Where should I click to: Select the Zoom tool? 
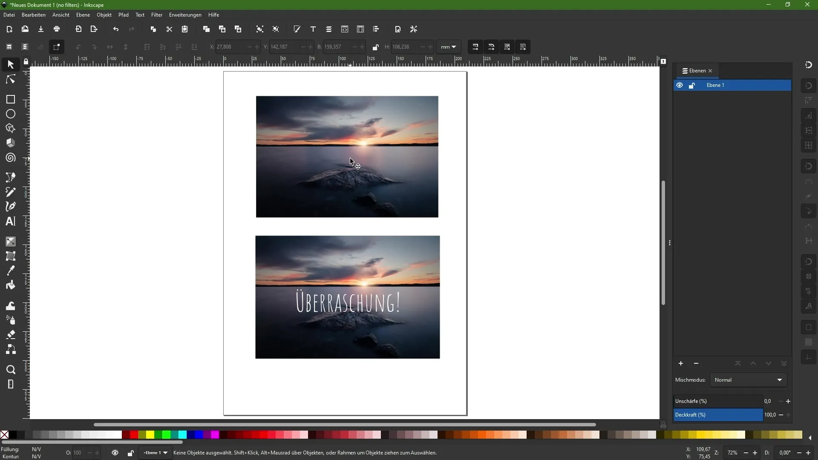[x=10, y=369]
